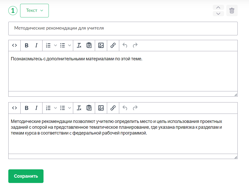Insert numbered list in second editor
Screen dimensions: 249x186
pyautogui.click(x=48, y=108)
